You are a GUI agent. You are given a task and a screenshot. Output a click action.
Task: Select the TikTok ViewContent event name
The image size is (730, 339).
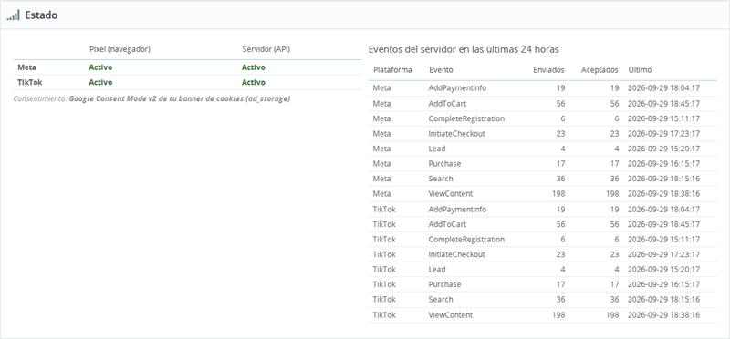(x=451, y=314)
